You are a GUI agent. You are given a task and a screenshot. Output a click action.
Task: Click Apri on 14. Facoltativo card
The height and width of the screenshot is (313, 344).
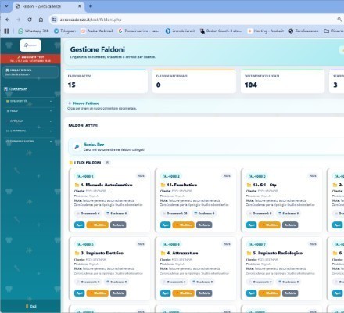click(165, 225)
